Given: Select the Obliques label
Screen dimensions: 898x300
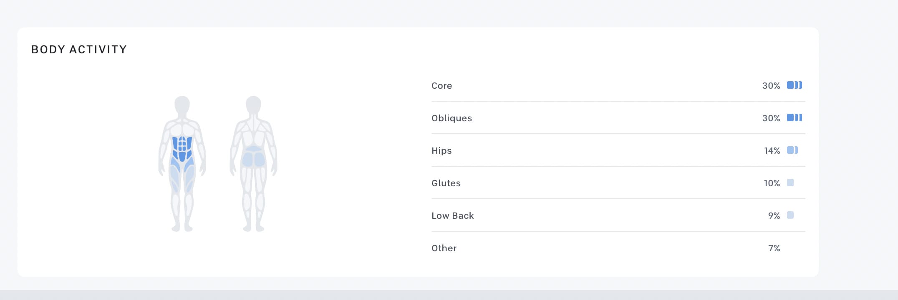Looking at the screenshot, I should (452, 118).
